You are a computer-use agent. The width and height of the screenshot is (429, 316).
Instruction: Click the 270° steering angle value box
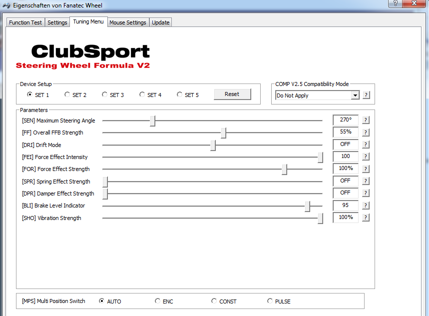346,120
